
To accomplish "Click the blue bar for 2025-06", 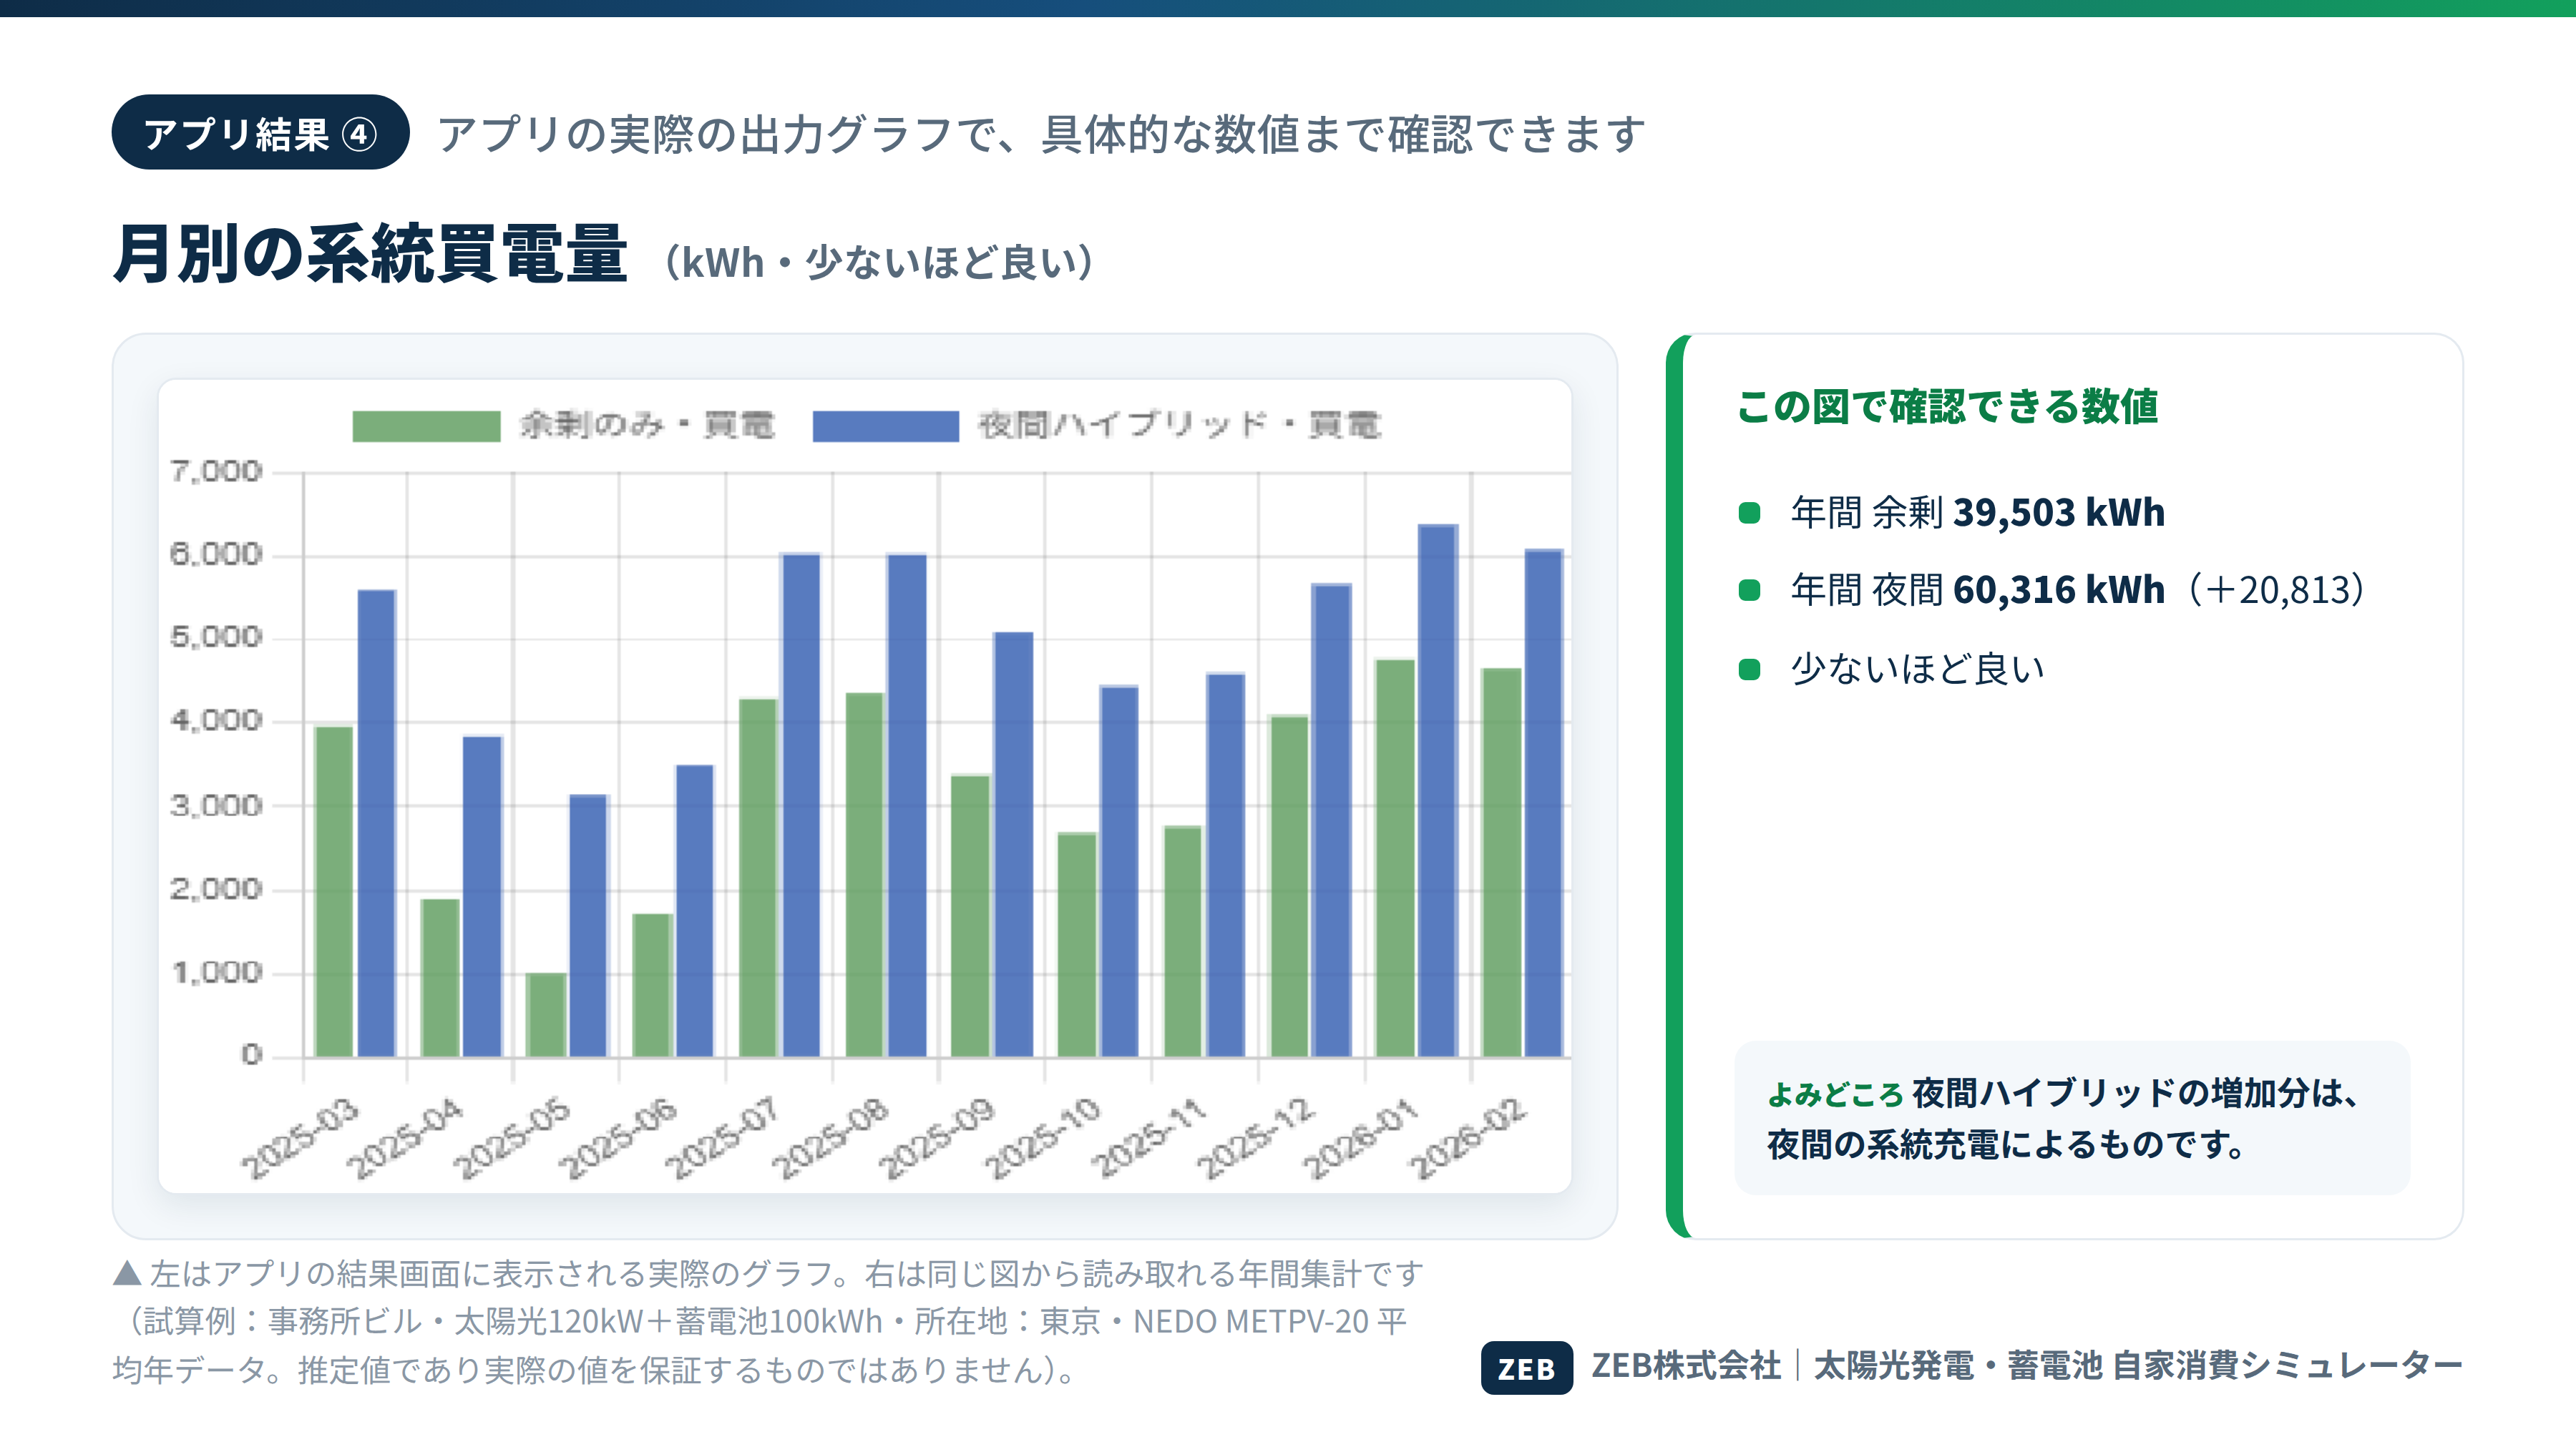I will (x=695, y=911).
